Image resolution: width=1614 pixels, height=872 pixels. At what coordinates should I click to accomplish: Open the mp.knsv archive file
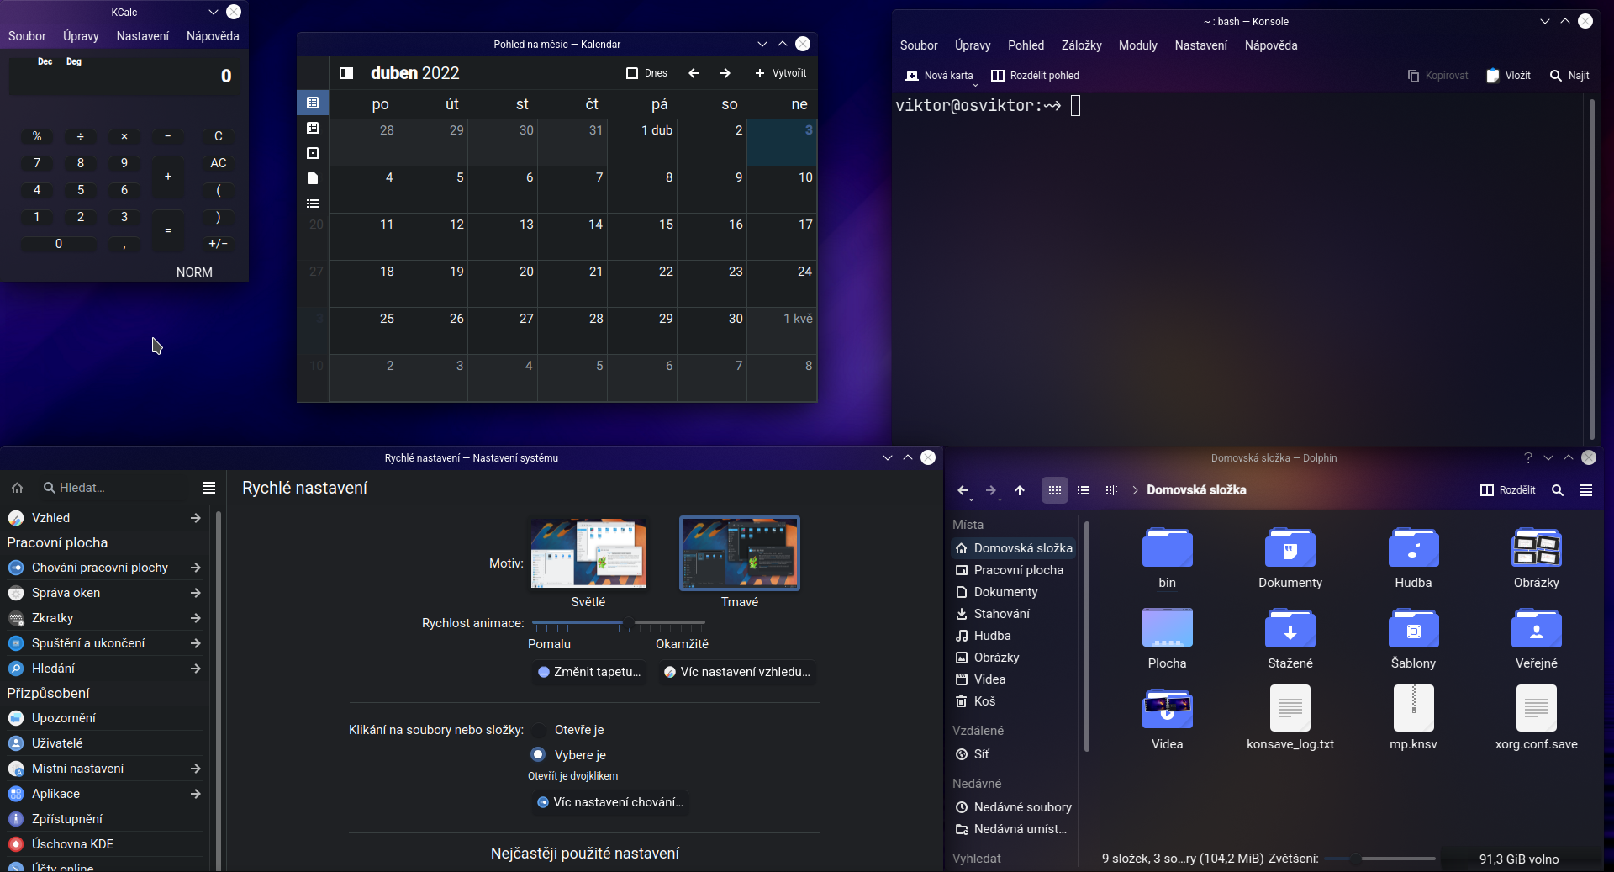(x=1413, y=707)
